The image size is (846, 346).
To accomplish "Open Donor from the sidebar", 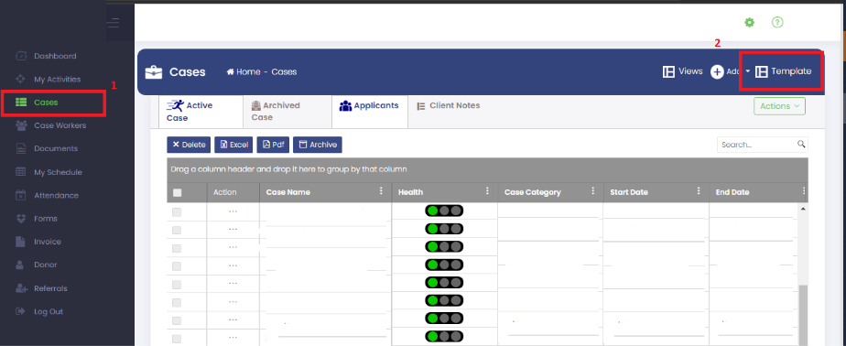I will pyautogui.click(x=46, y=265).
